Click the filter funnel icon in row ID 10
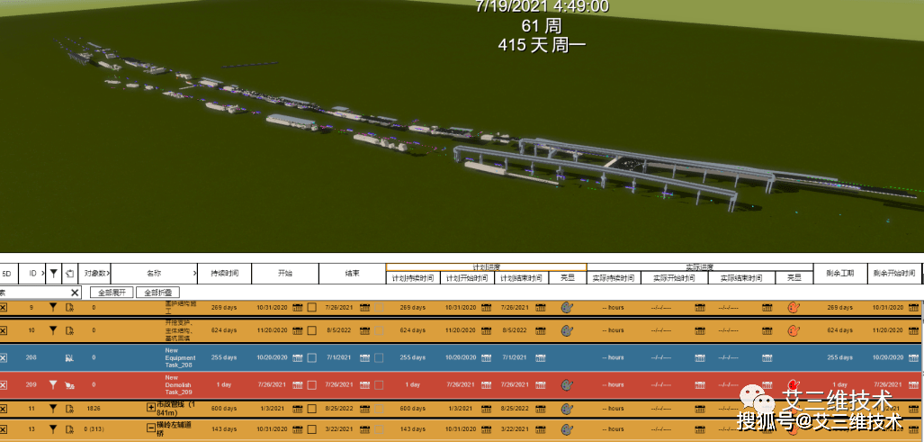The image size is (924, 442). point(53,330)
